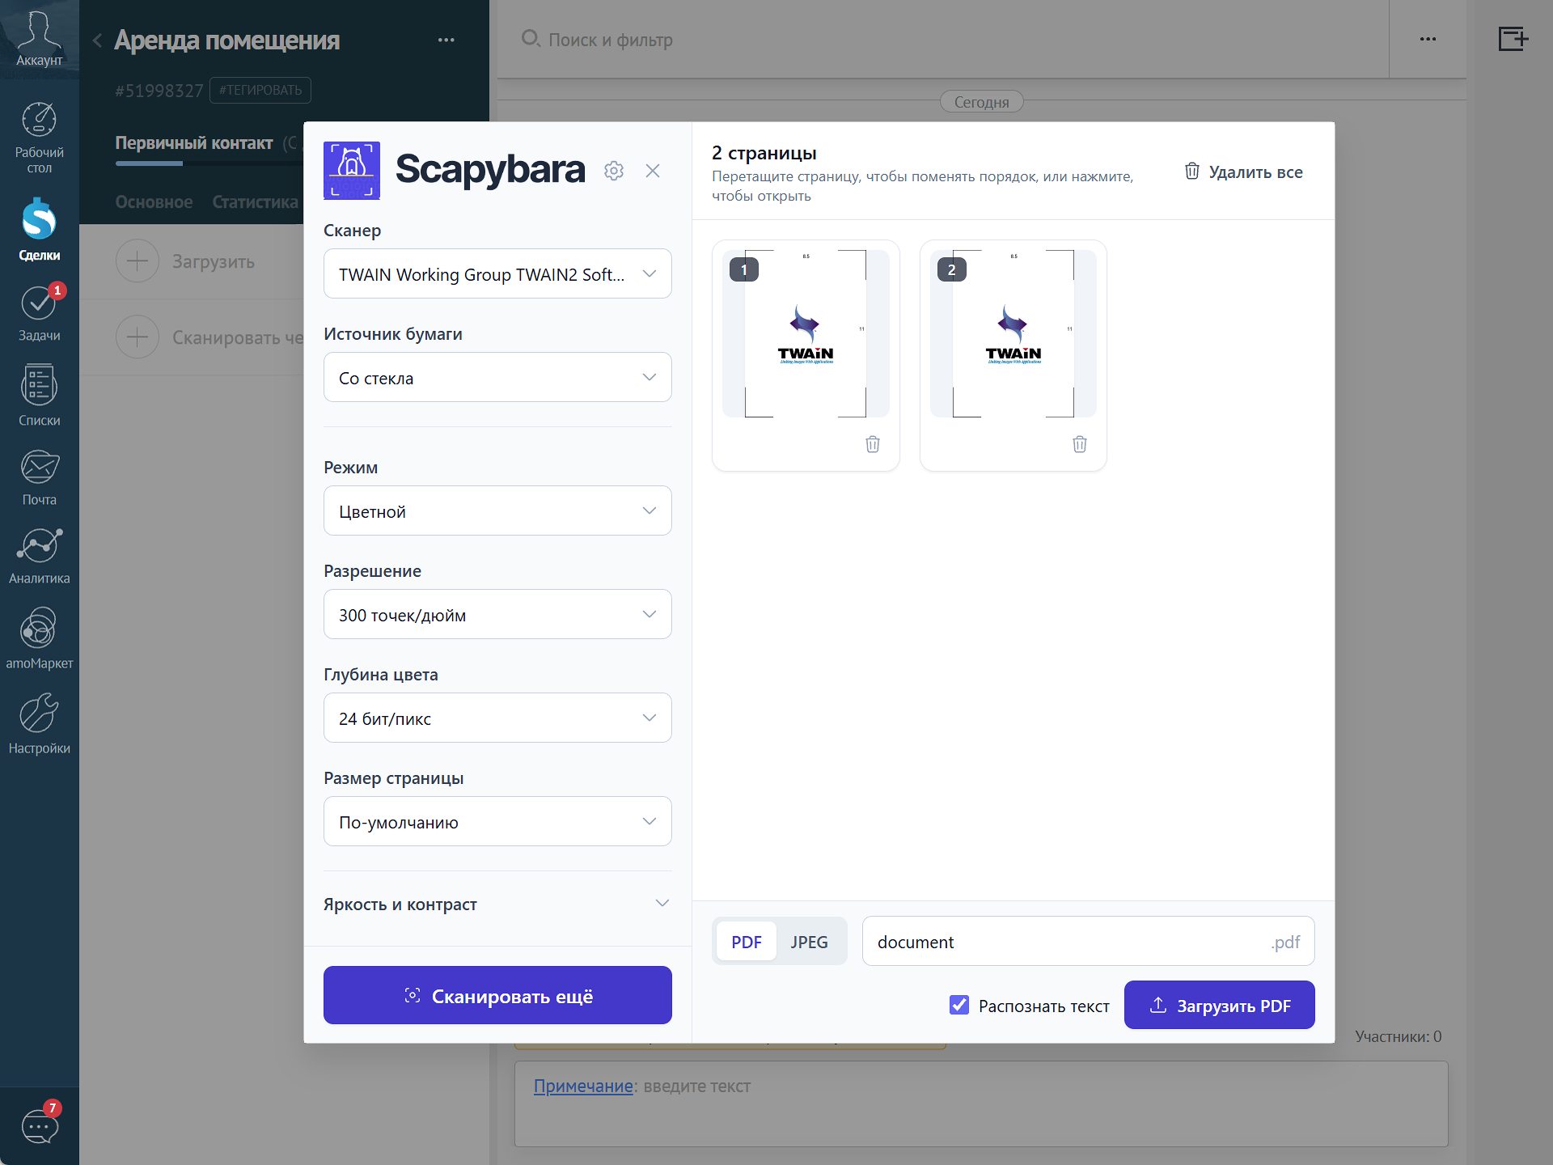This screenshot has height=1165, width=1553.
Task: Click Сканировать ещё button
Action: pos(497,995)
